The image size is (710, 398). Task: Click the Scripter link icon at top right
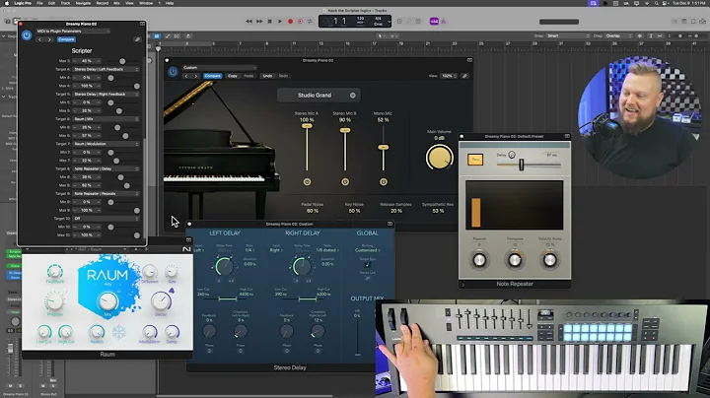point(137,39)
